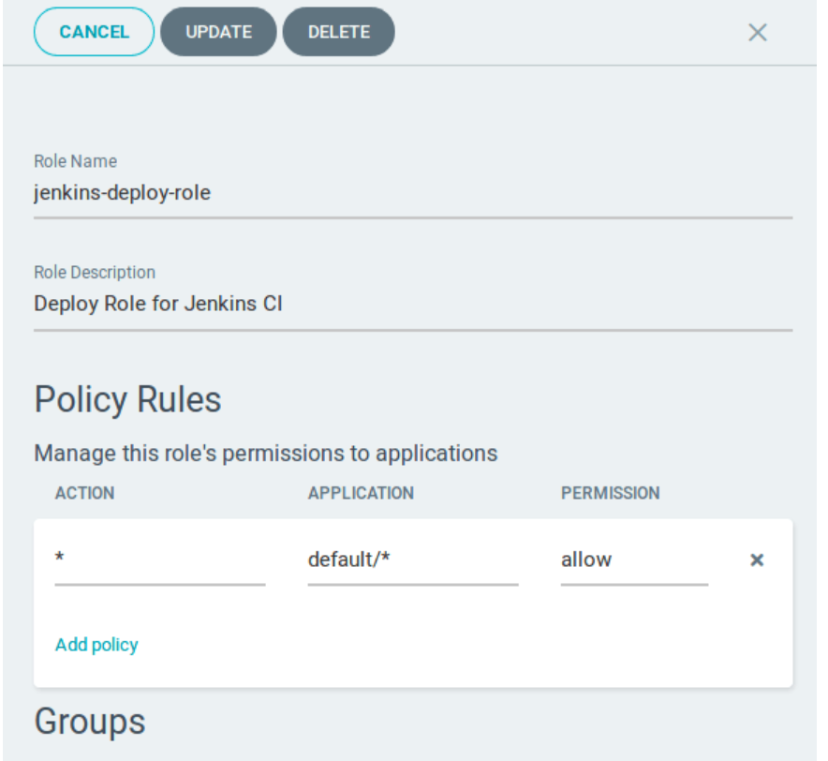Click the ACTION column header
Image resolution: width=828 pixels, height=761 pixels.
pos(86,493)
